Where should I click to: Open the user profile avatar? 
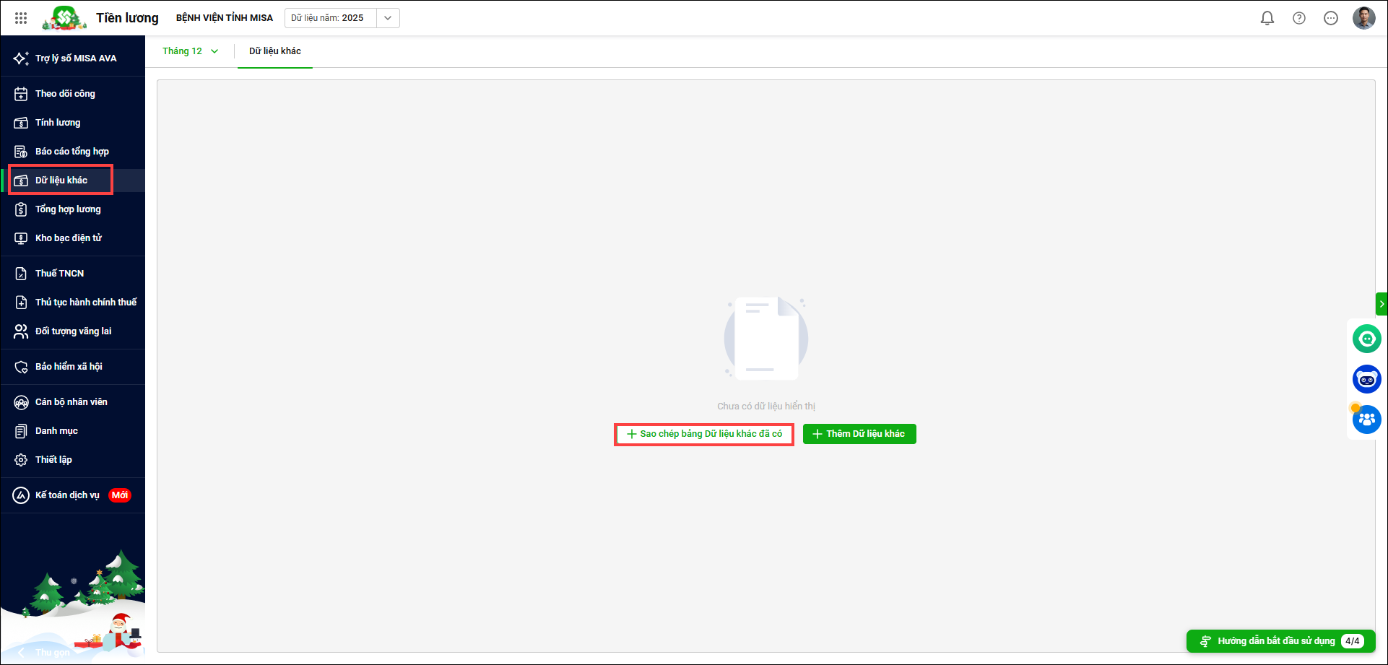click(x=1363, y=18)
